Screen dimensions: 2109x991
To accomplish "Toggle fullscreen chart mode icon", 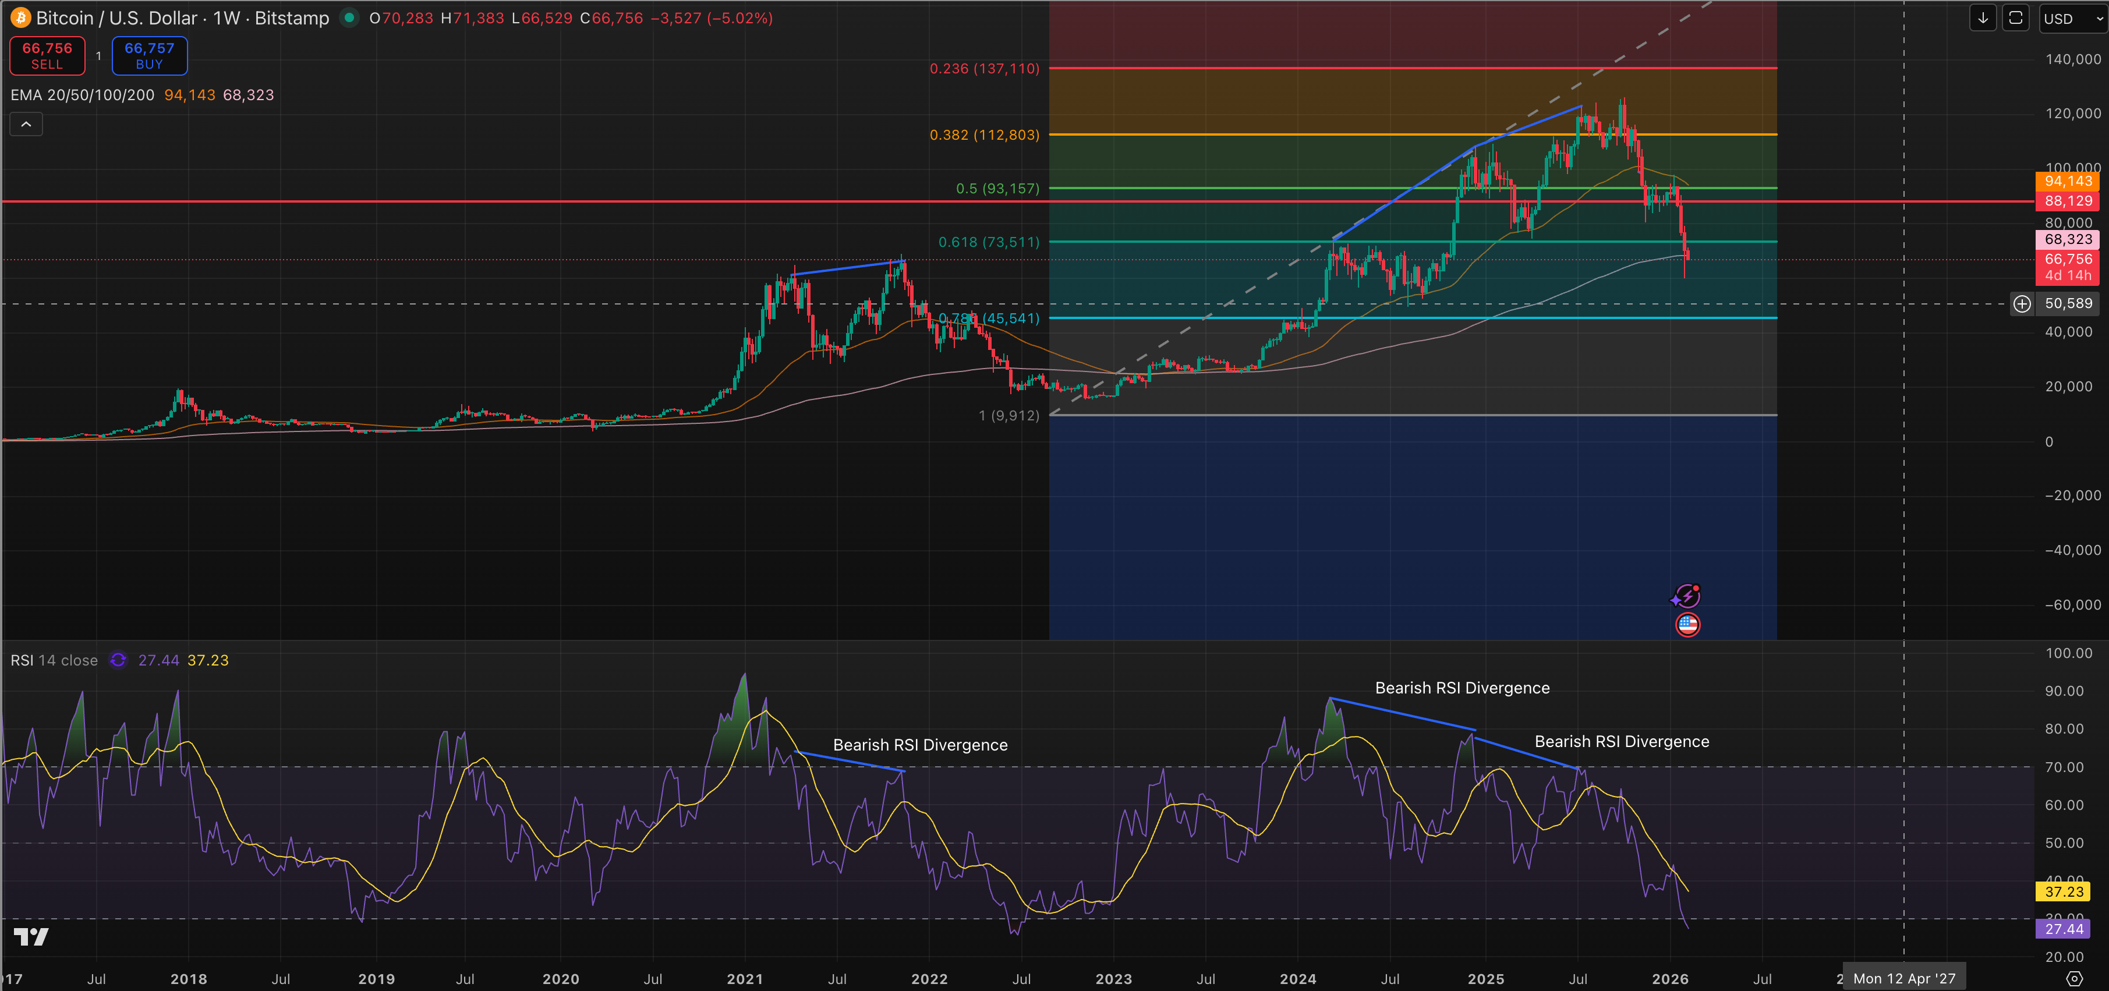I will (x=2015, y=18).
